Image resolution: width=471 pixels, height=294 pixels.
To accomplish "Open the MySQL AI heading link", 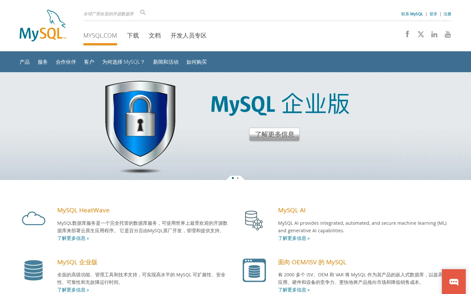I will click(292, 210).
